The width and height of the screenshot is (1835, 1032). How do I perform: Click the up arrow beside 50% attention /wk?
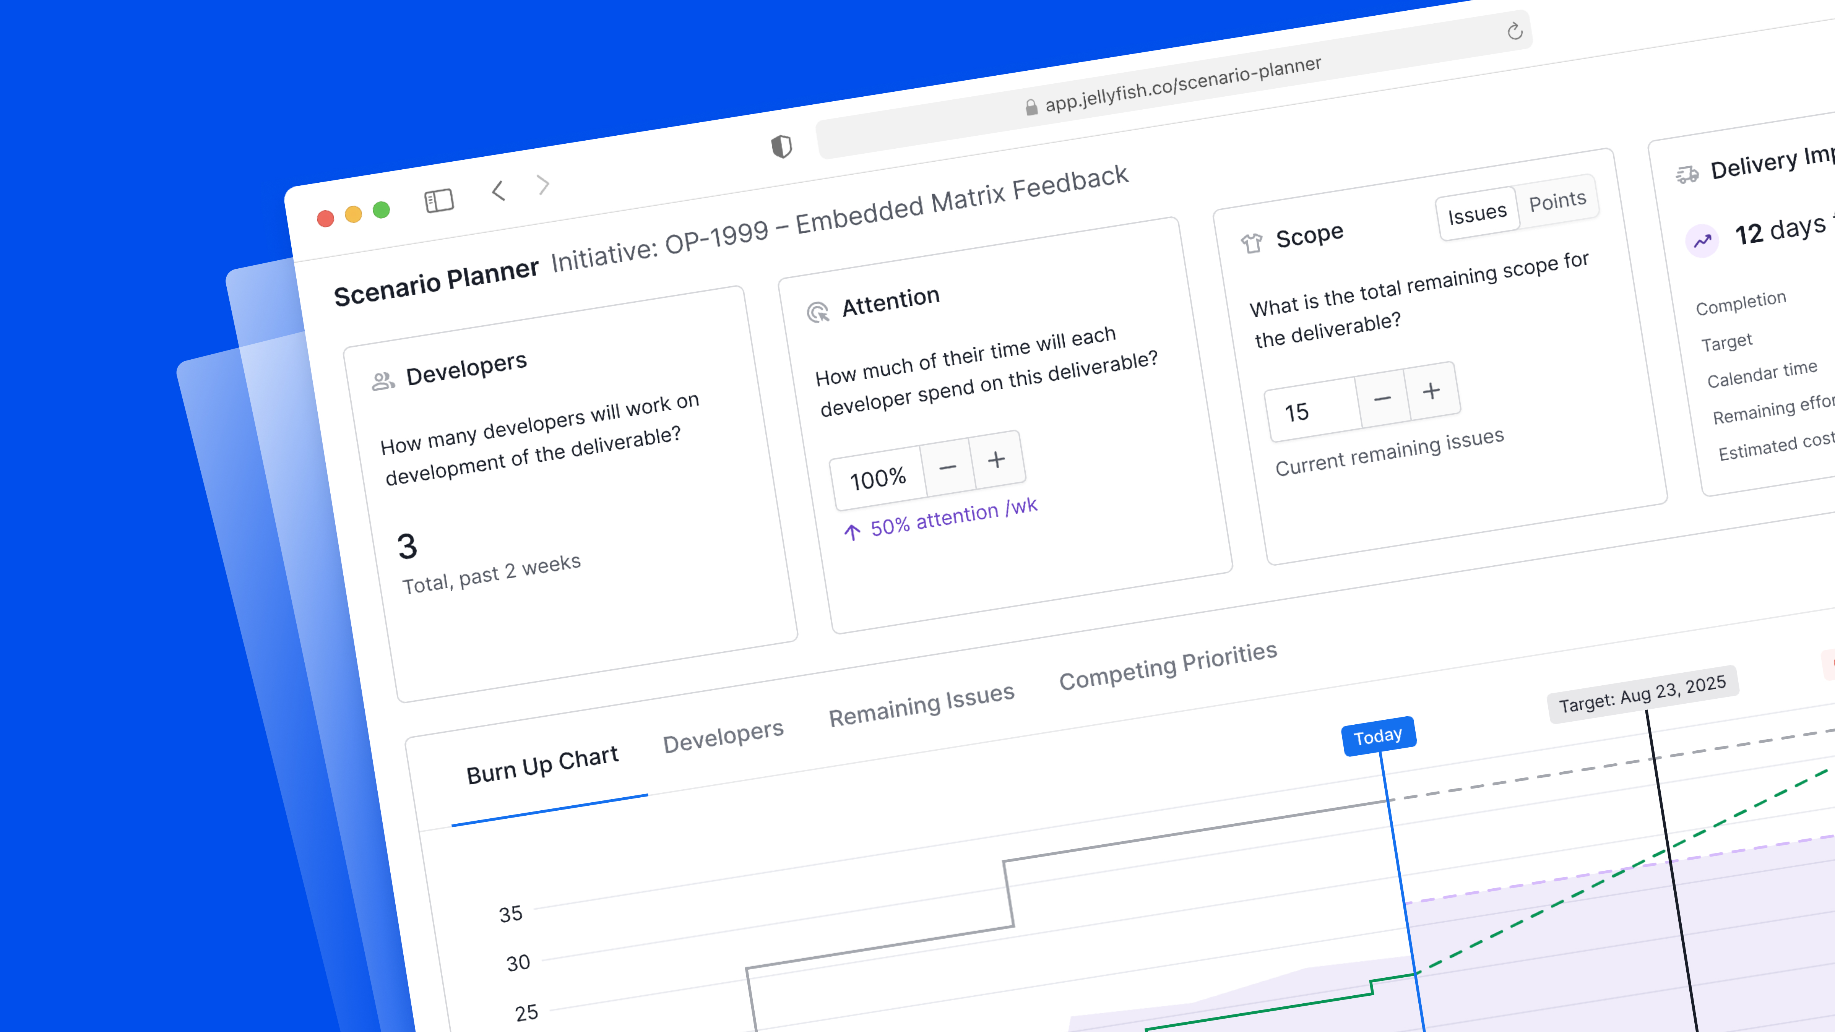tap(852, 532)
